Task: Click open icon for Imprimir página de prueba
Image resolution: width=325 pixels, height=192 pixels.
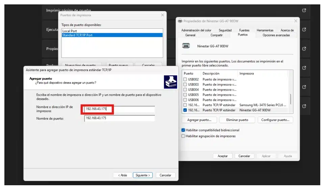Action: 304,10
